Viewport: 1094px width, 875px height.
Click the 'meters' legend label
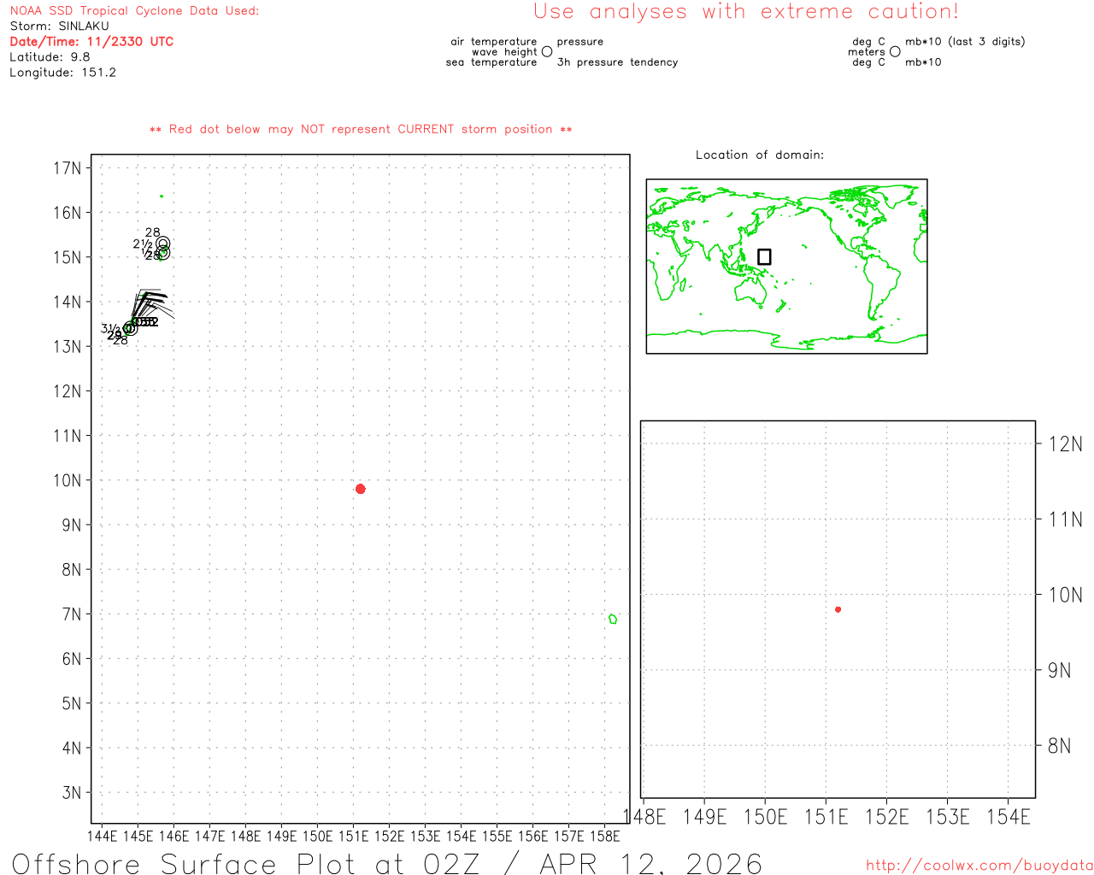click(x=867, y=52)
